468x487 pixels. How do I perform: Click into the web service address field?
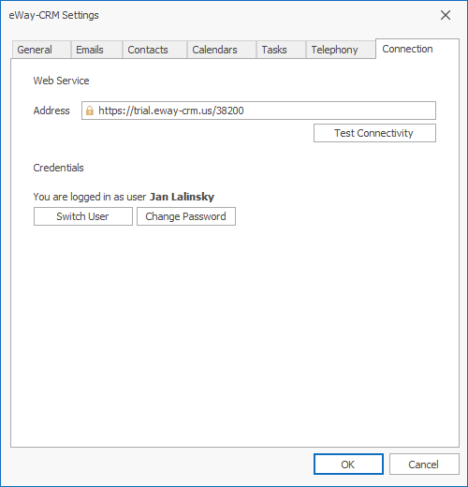pyautogui.click(x=258, y=111)
